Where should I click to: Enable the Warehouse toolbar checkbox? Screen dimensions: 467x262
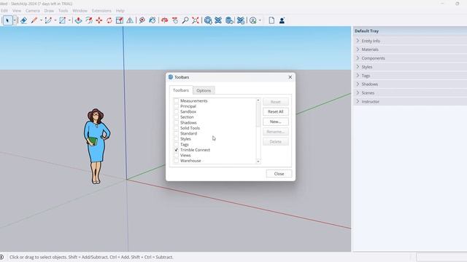point(177,161)
